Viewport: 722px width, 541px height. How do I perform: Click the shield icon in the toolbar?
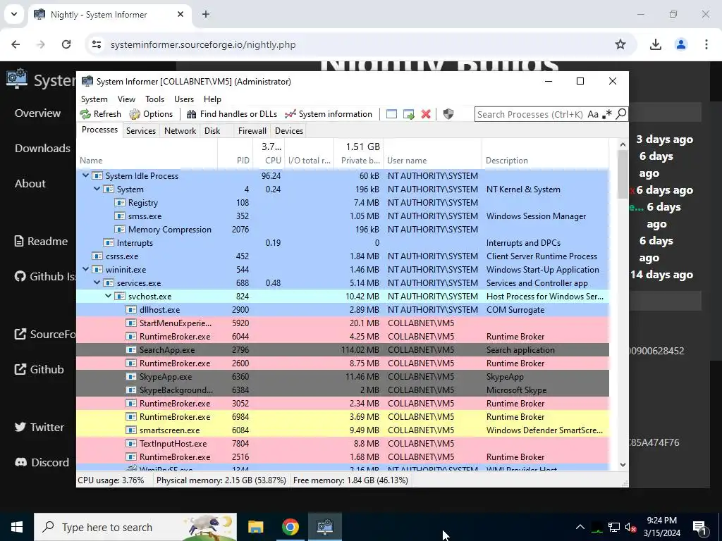click(x=448, y=114)
